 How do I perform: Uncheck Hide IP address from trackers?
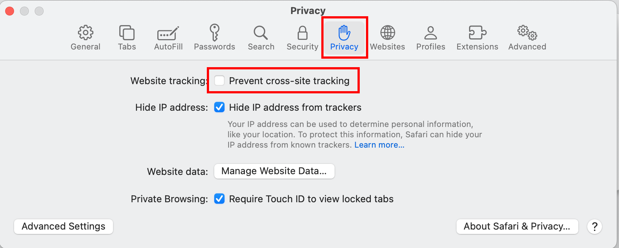click(x=219, y=107)
